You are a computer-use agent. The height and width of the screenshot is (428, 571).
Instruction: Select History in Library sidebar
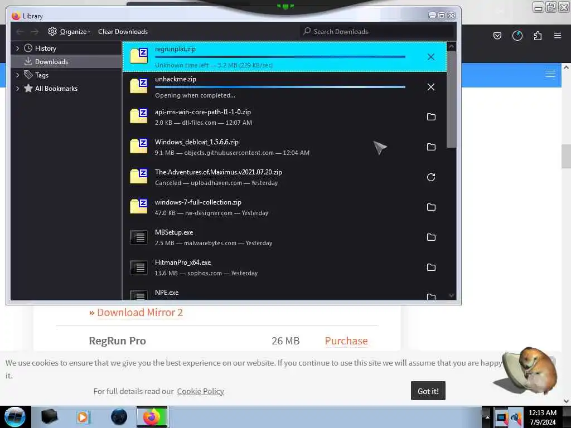[66, 48]
